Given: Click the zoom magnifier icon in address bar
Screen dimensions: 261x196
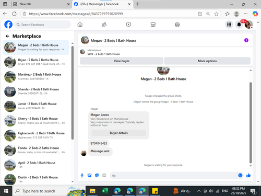Looking at the screenshot, I should pyautogui.click(x=208, y=14).
